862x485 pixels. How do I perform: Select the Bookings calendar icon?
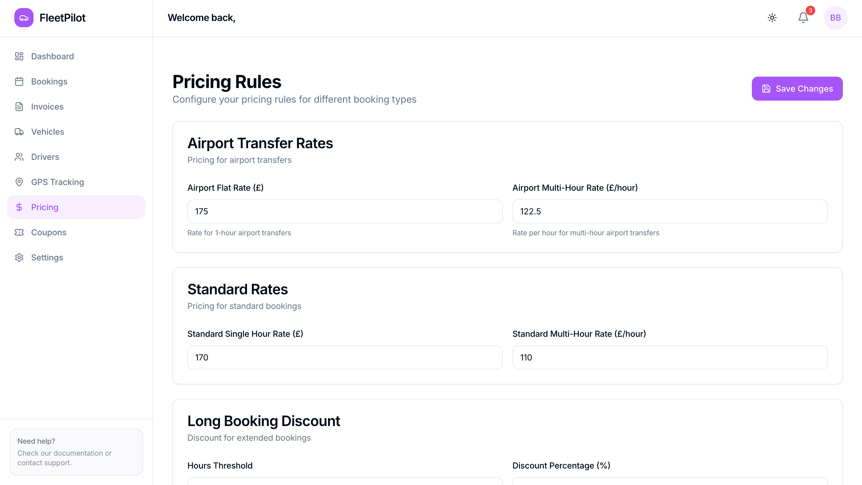[19, 81]
